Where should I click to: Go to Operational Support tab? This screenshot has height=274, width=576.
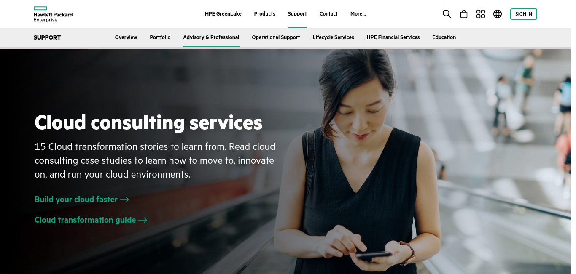[x=276, y=37]
